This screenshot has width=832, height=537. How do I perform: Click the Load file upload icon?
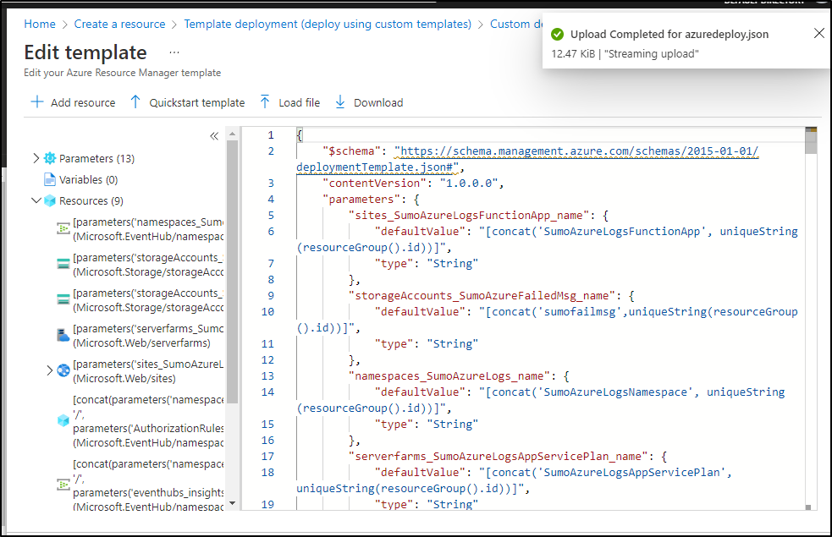pyautogui.click(x=265, y=101)
